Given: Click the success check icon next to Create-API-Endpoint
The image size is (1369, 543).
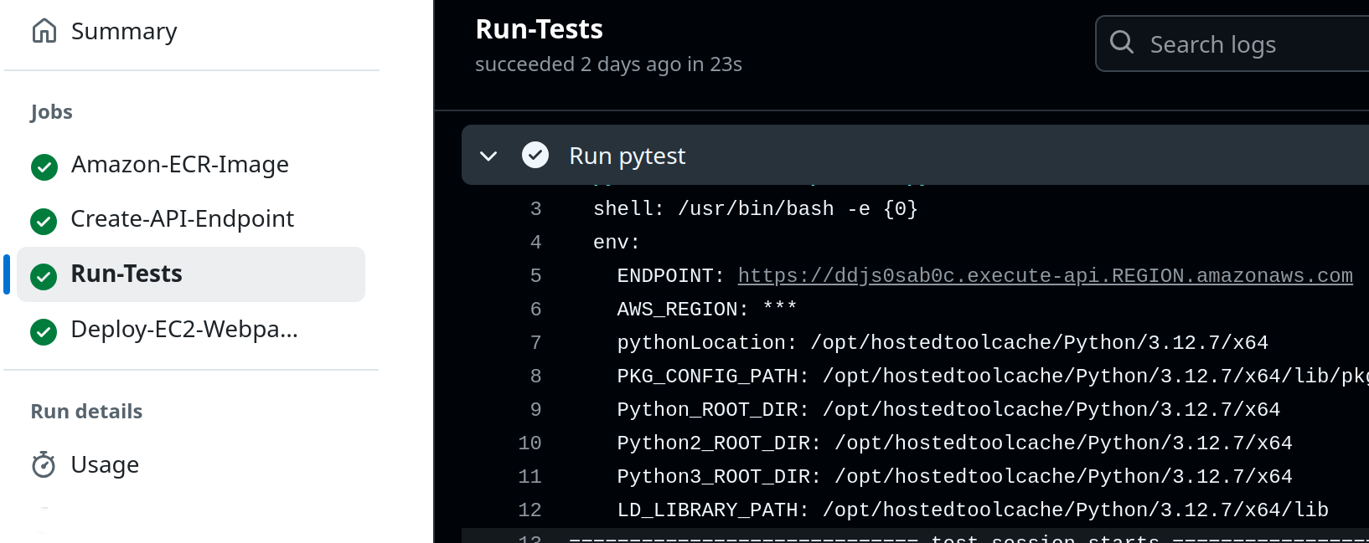Looking at the screenshot, I should click(x=44, y=222).
